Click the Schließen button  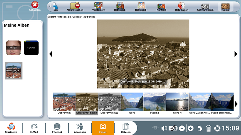point(35,6)
